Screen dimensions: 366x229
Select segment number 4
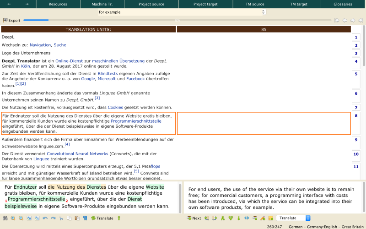pyautogui.click(x=356, y=64)
